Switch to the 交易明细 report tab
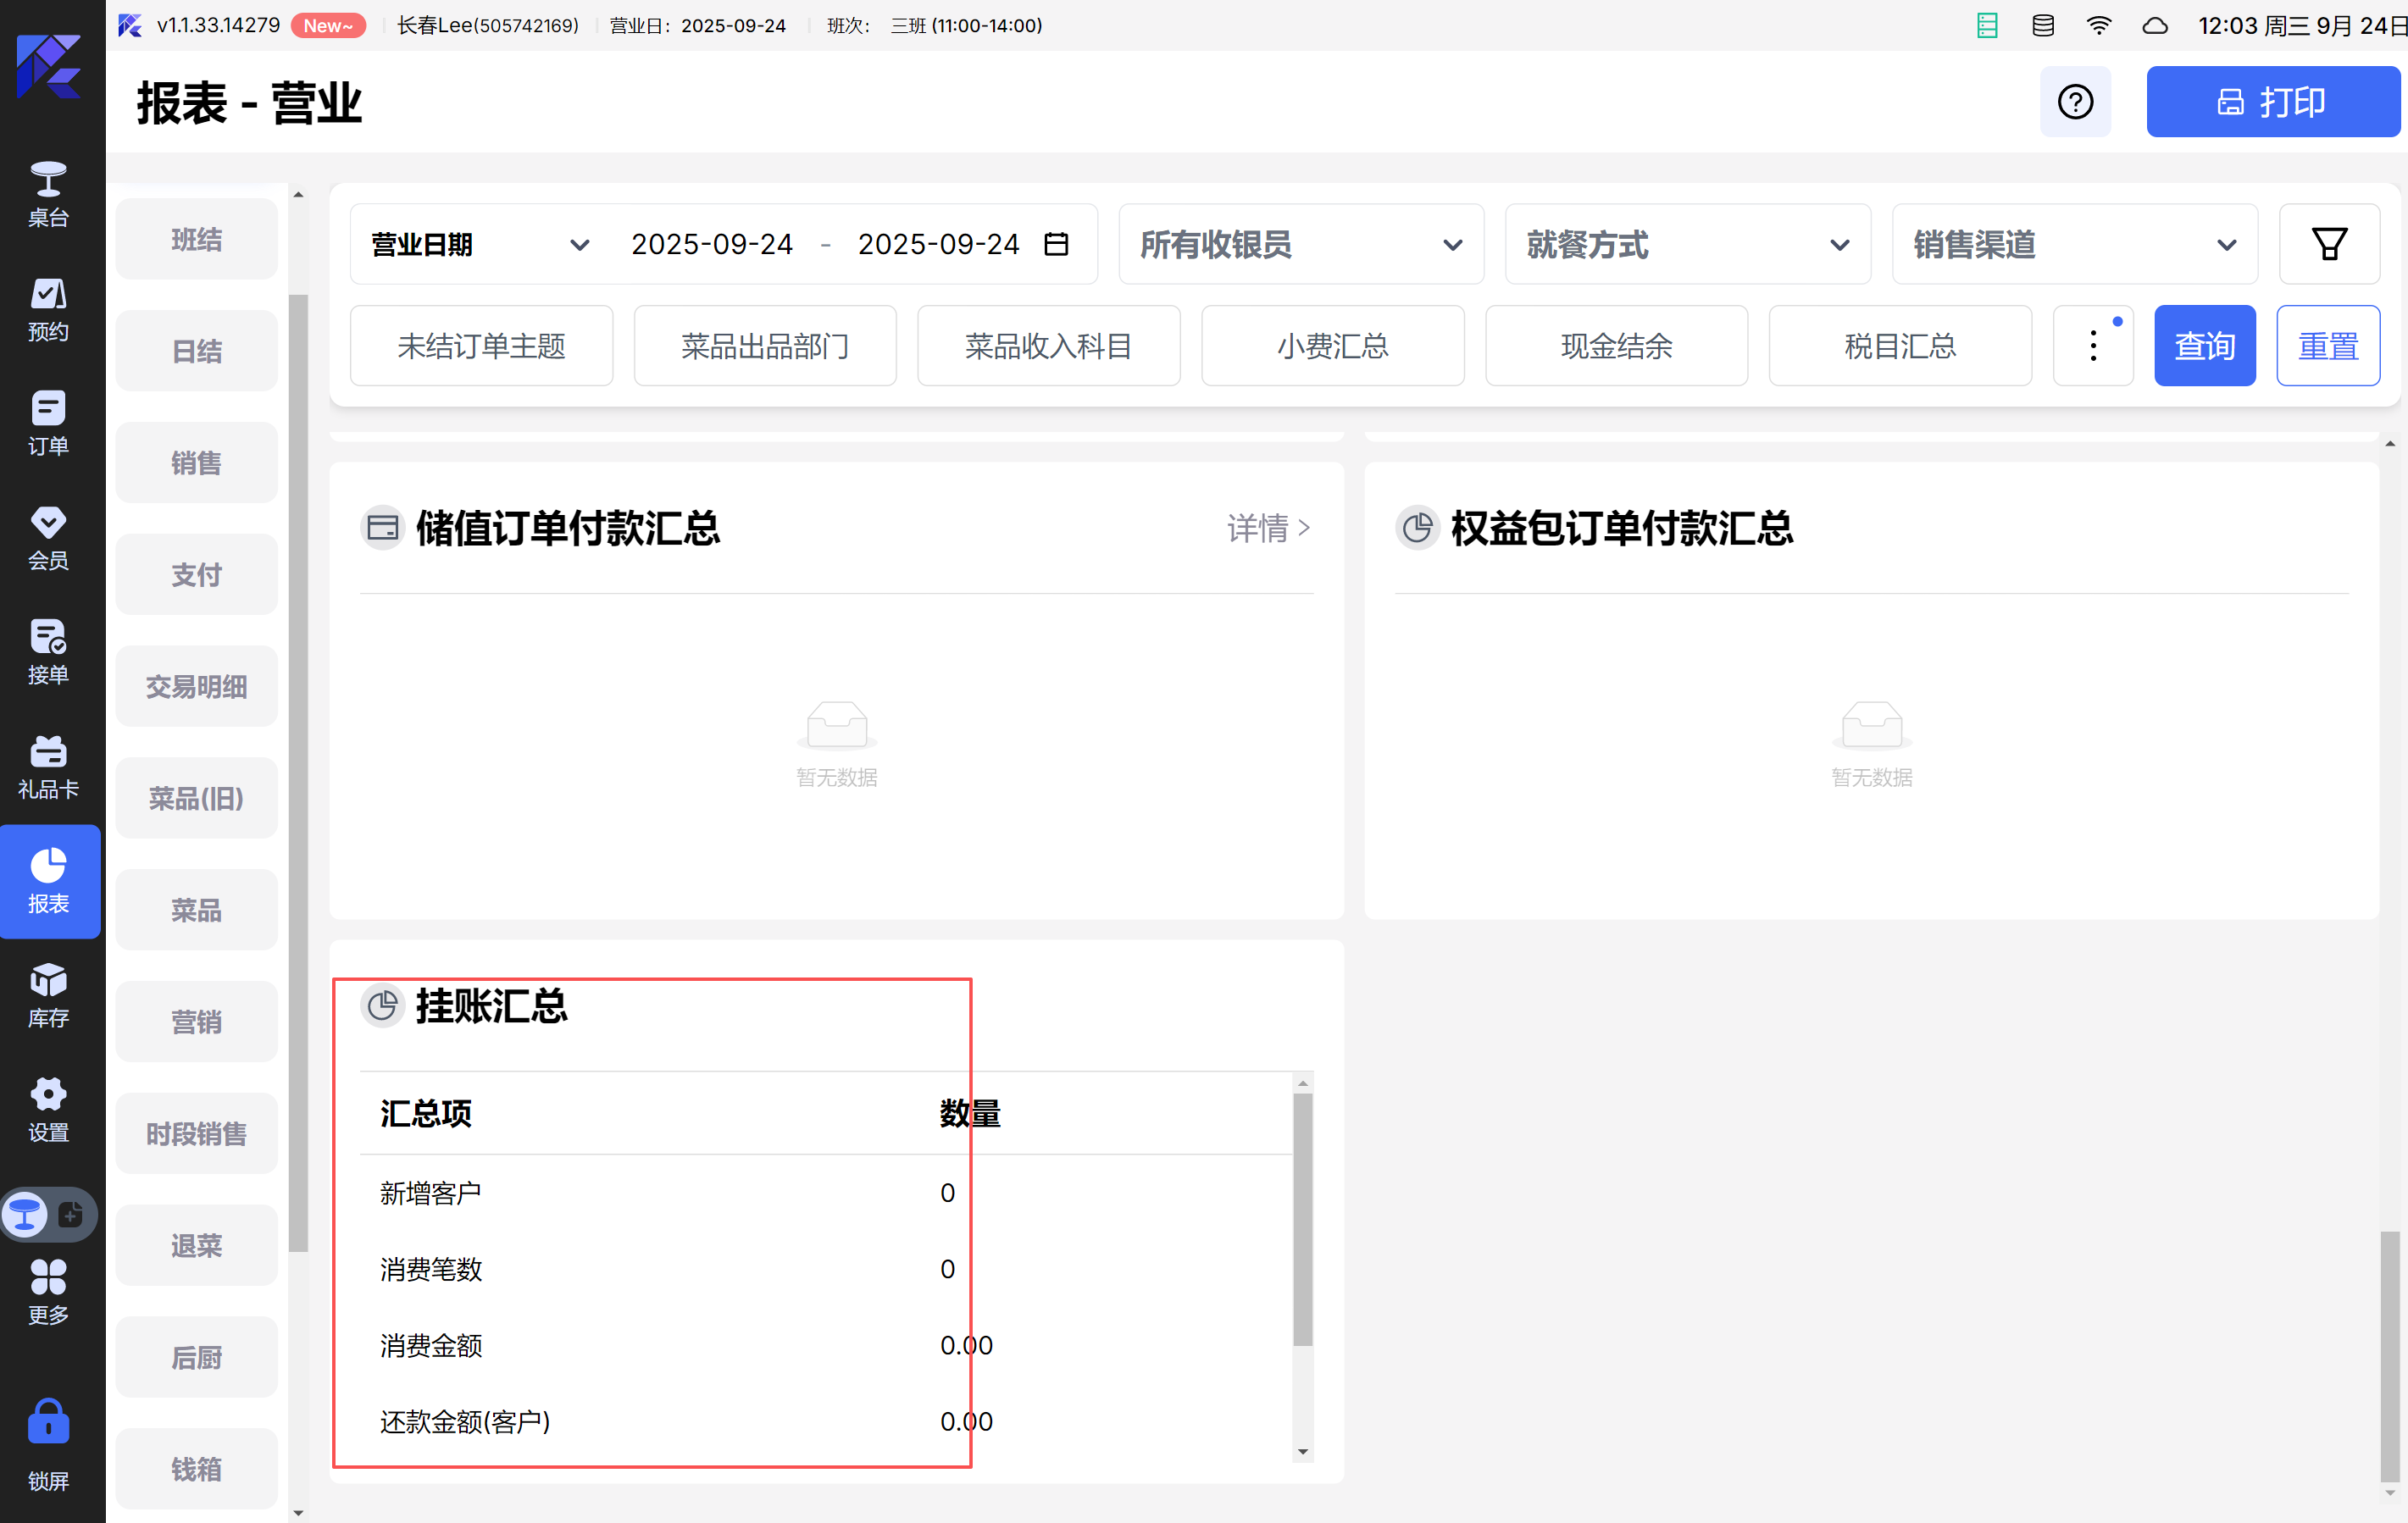 point(196,687)
